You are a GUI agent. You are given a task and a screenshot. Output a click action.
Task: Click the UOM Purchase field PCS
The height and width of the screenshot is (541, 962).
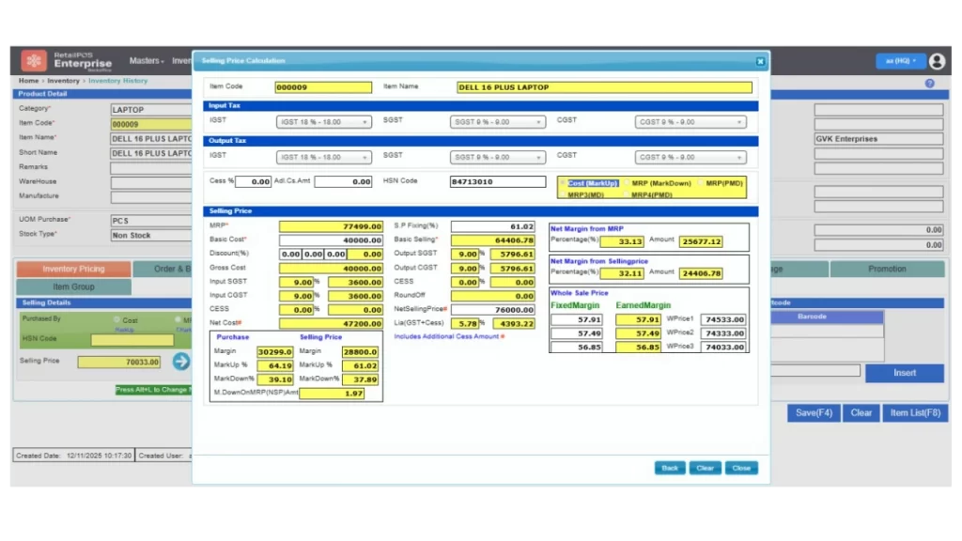coord(151,221)
